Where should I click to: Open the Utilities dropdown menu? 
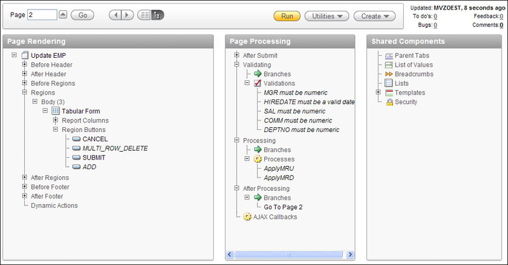[x=327, y=16]
